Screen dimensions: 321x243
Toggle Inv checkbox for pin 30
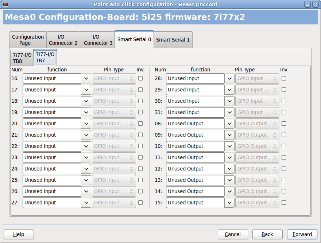284,101
